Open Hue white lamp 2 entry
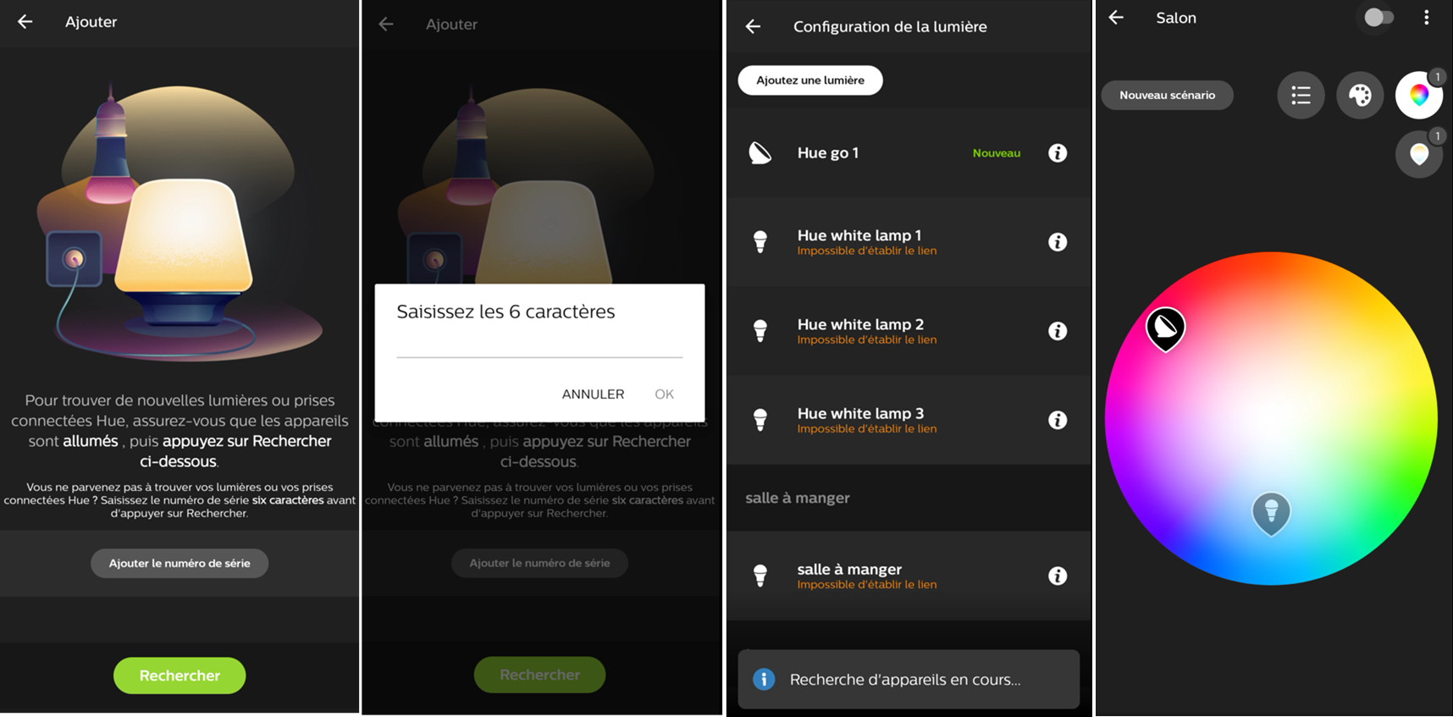The height and width of the screenshot is (717, 1453). click(x=909, y=331)
